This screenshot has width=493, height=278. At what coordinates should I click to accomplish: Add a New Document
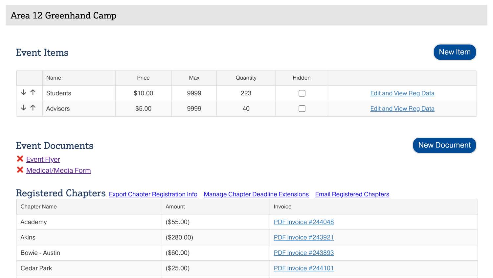pyautogui.click(x=444, y=145)
